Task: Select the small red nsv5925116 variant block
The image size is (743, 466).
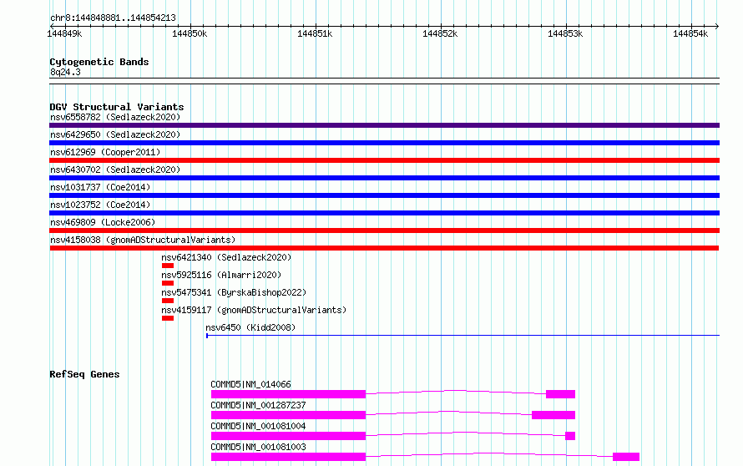Action: [168, 283]
